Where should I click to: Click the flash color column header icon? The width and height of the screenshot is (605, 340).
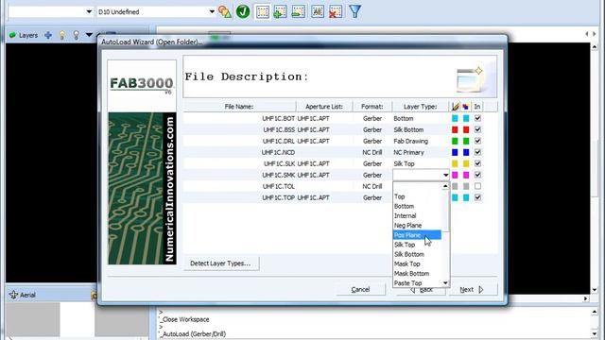466,107
